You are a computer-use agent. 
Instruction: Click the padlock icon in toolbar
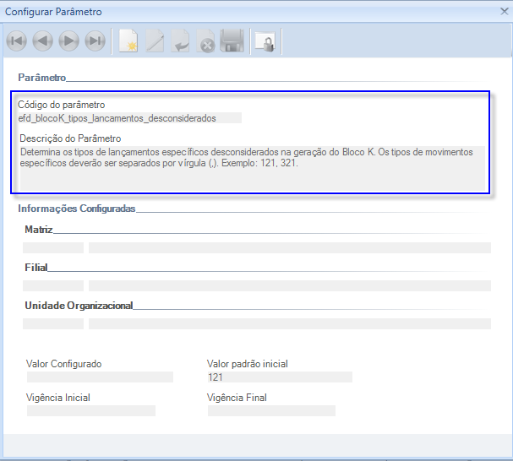(265, 41)
